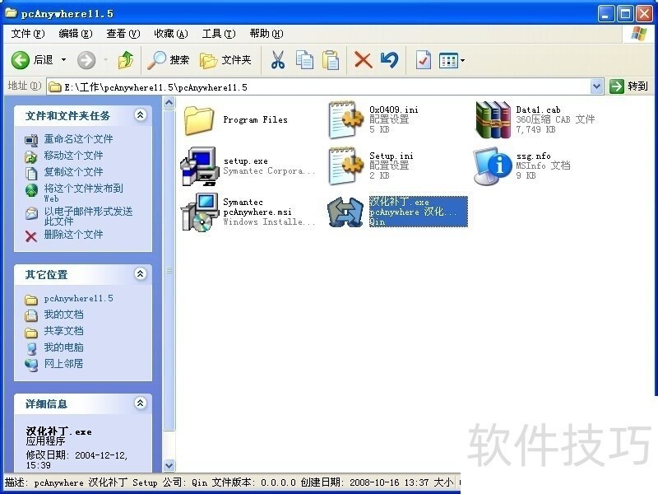This screenshot has height=494, width=658.
Task: Click the sidebar vertical scrollbar thumb
Action: [169, 270]
